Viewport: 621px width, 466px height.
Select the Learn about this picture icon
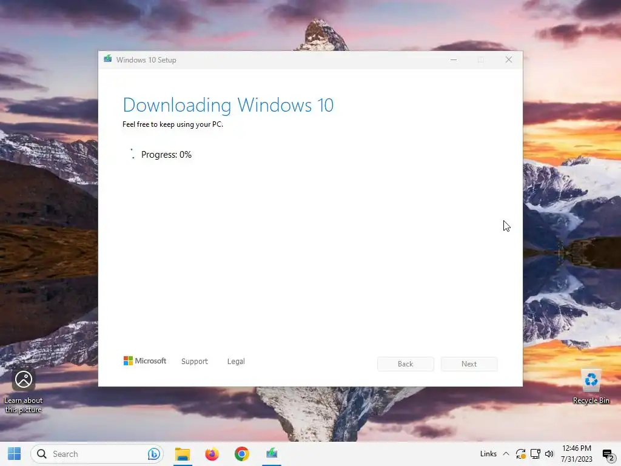point(24,391)
